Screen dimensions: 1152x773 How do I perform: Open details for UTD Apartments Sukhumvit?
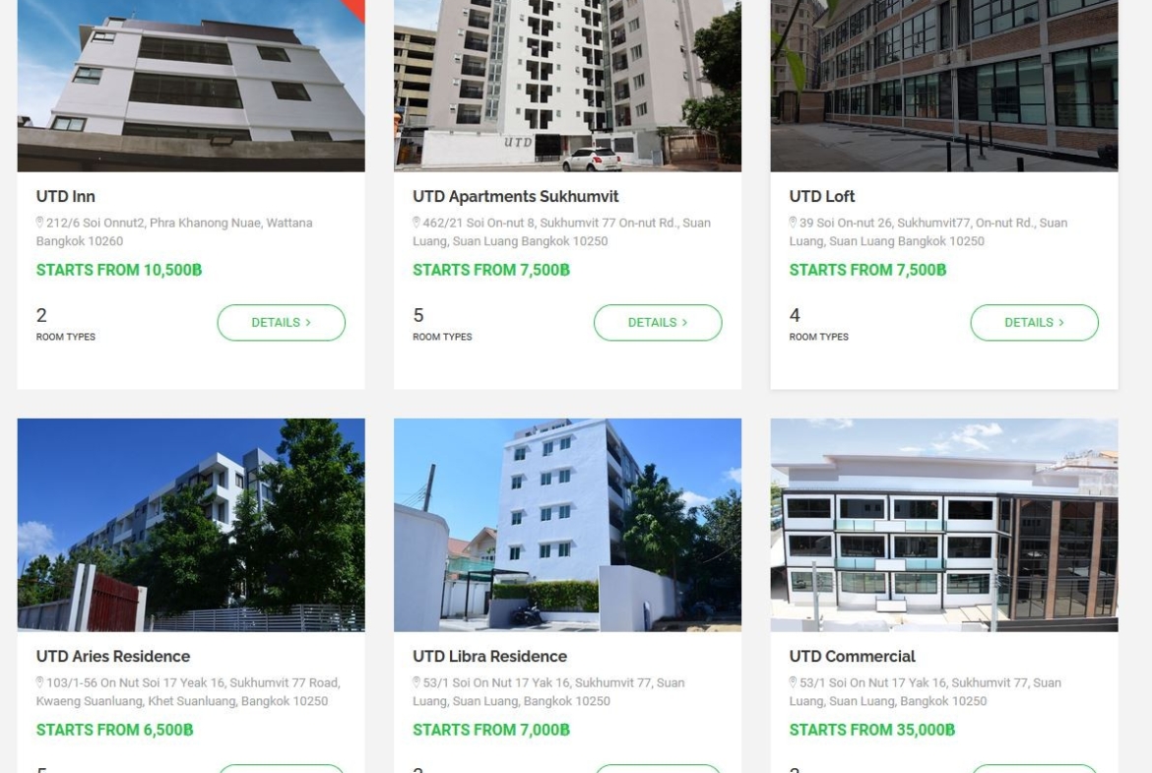(658, 323)
